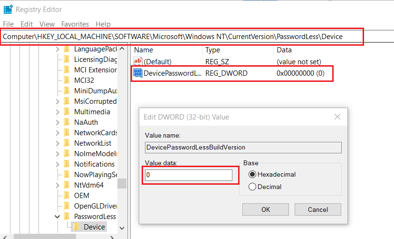The image size is (394, 239).
Task: Select the Decimal base option
Action: coord(252,187)
